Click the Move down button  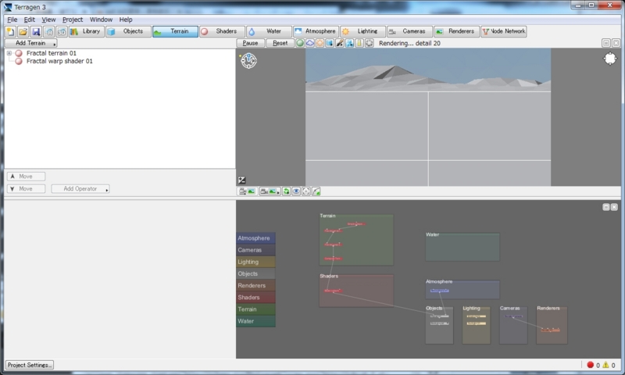point(26,188)
